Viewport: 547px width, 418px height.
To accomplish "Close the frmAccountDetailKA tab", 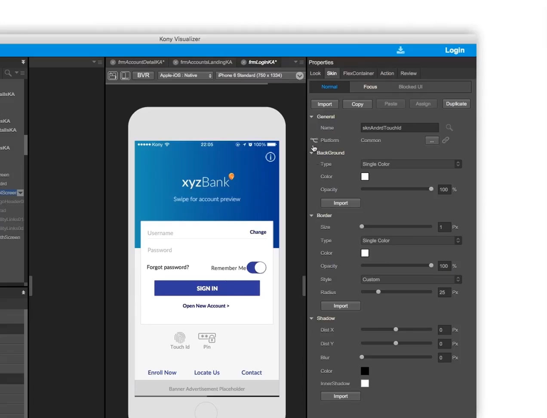I will (113, 62).
